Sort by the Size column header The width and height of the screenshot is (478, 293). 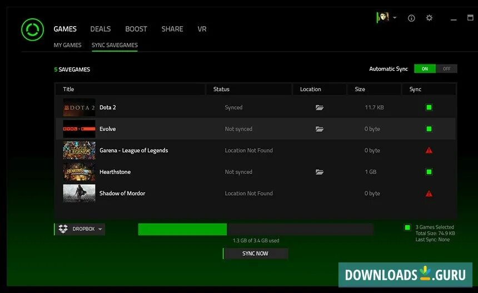(x=374, y=90)
